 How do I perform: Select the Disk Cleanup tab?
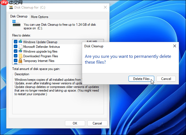[x=19, y=16]
